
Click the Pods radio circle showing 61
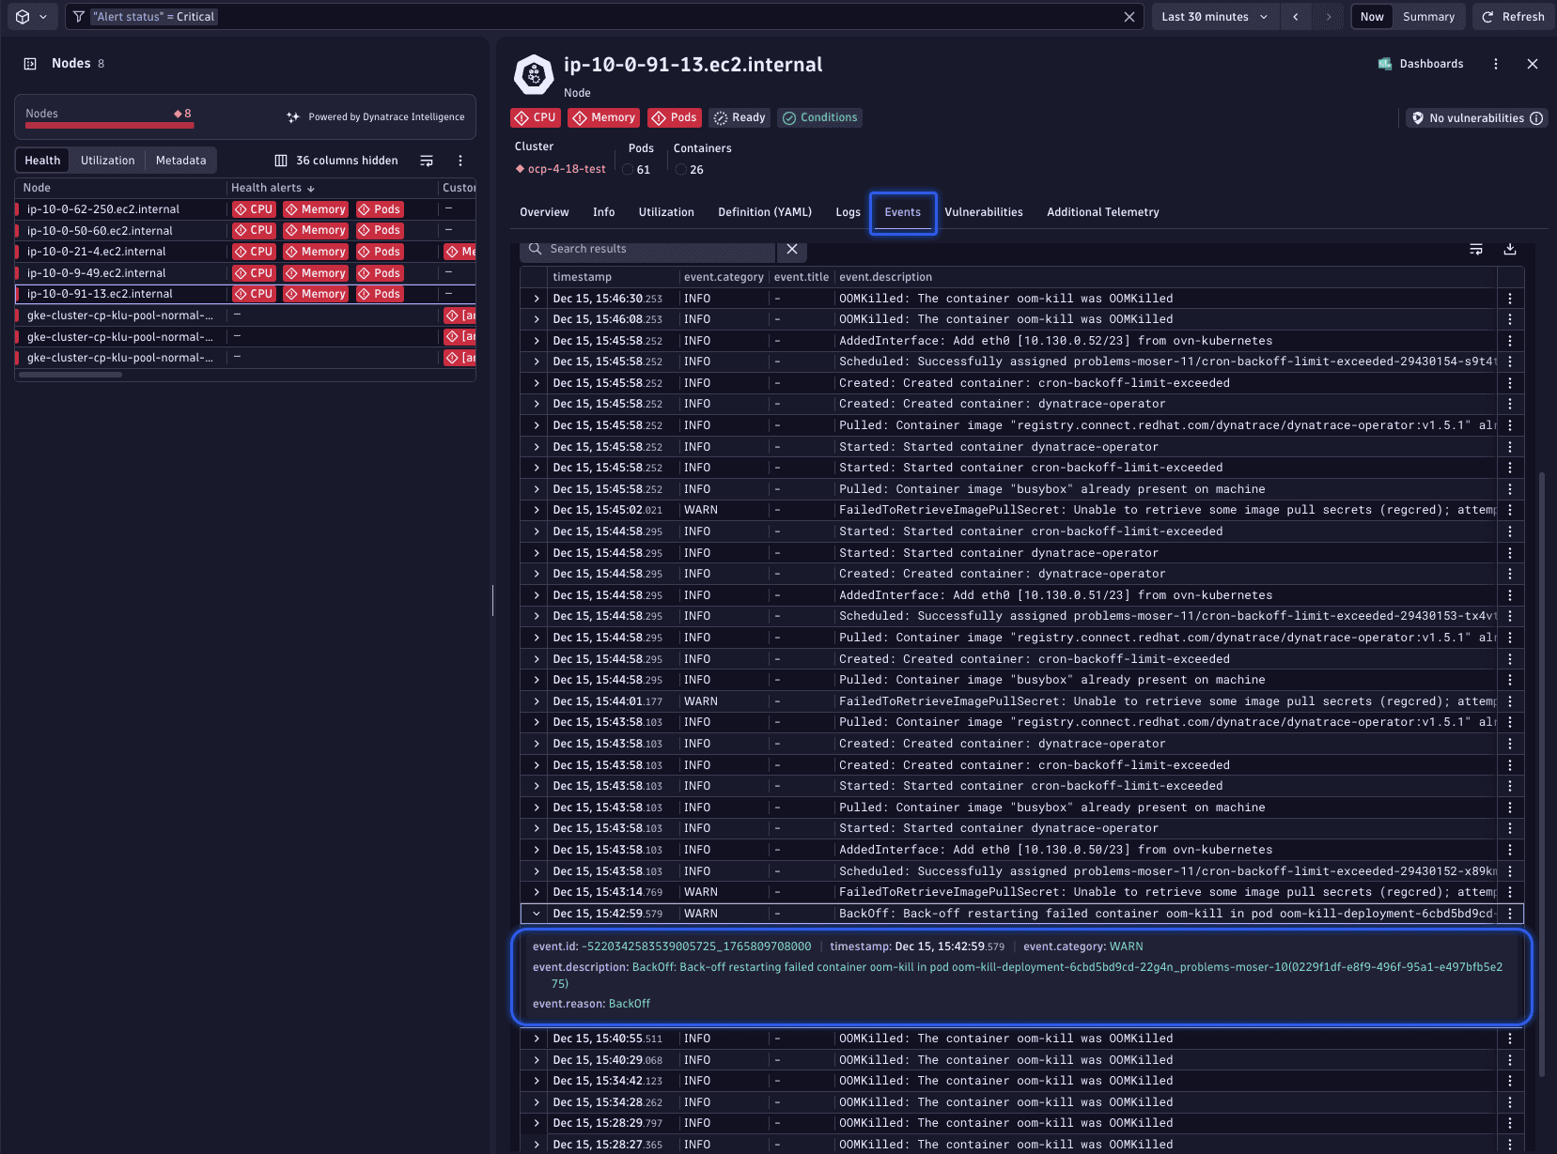[x=627, y=170]
